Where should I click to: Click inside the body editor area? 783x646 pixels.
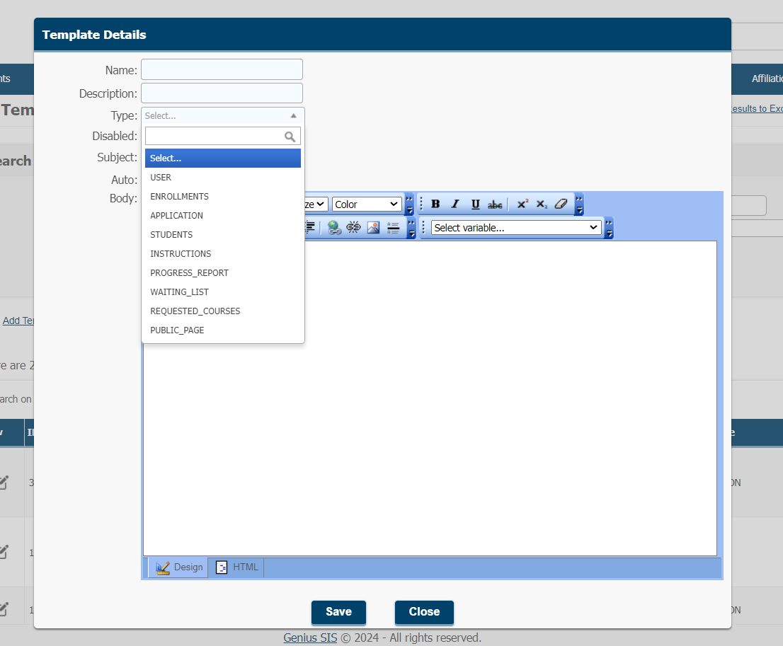pos(430,398)
